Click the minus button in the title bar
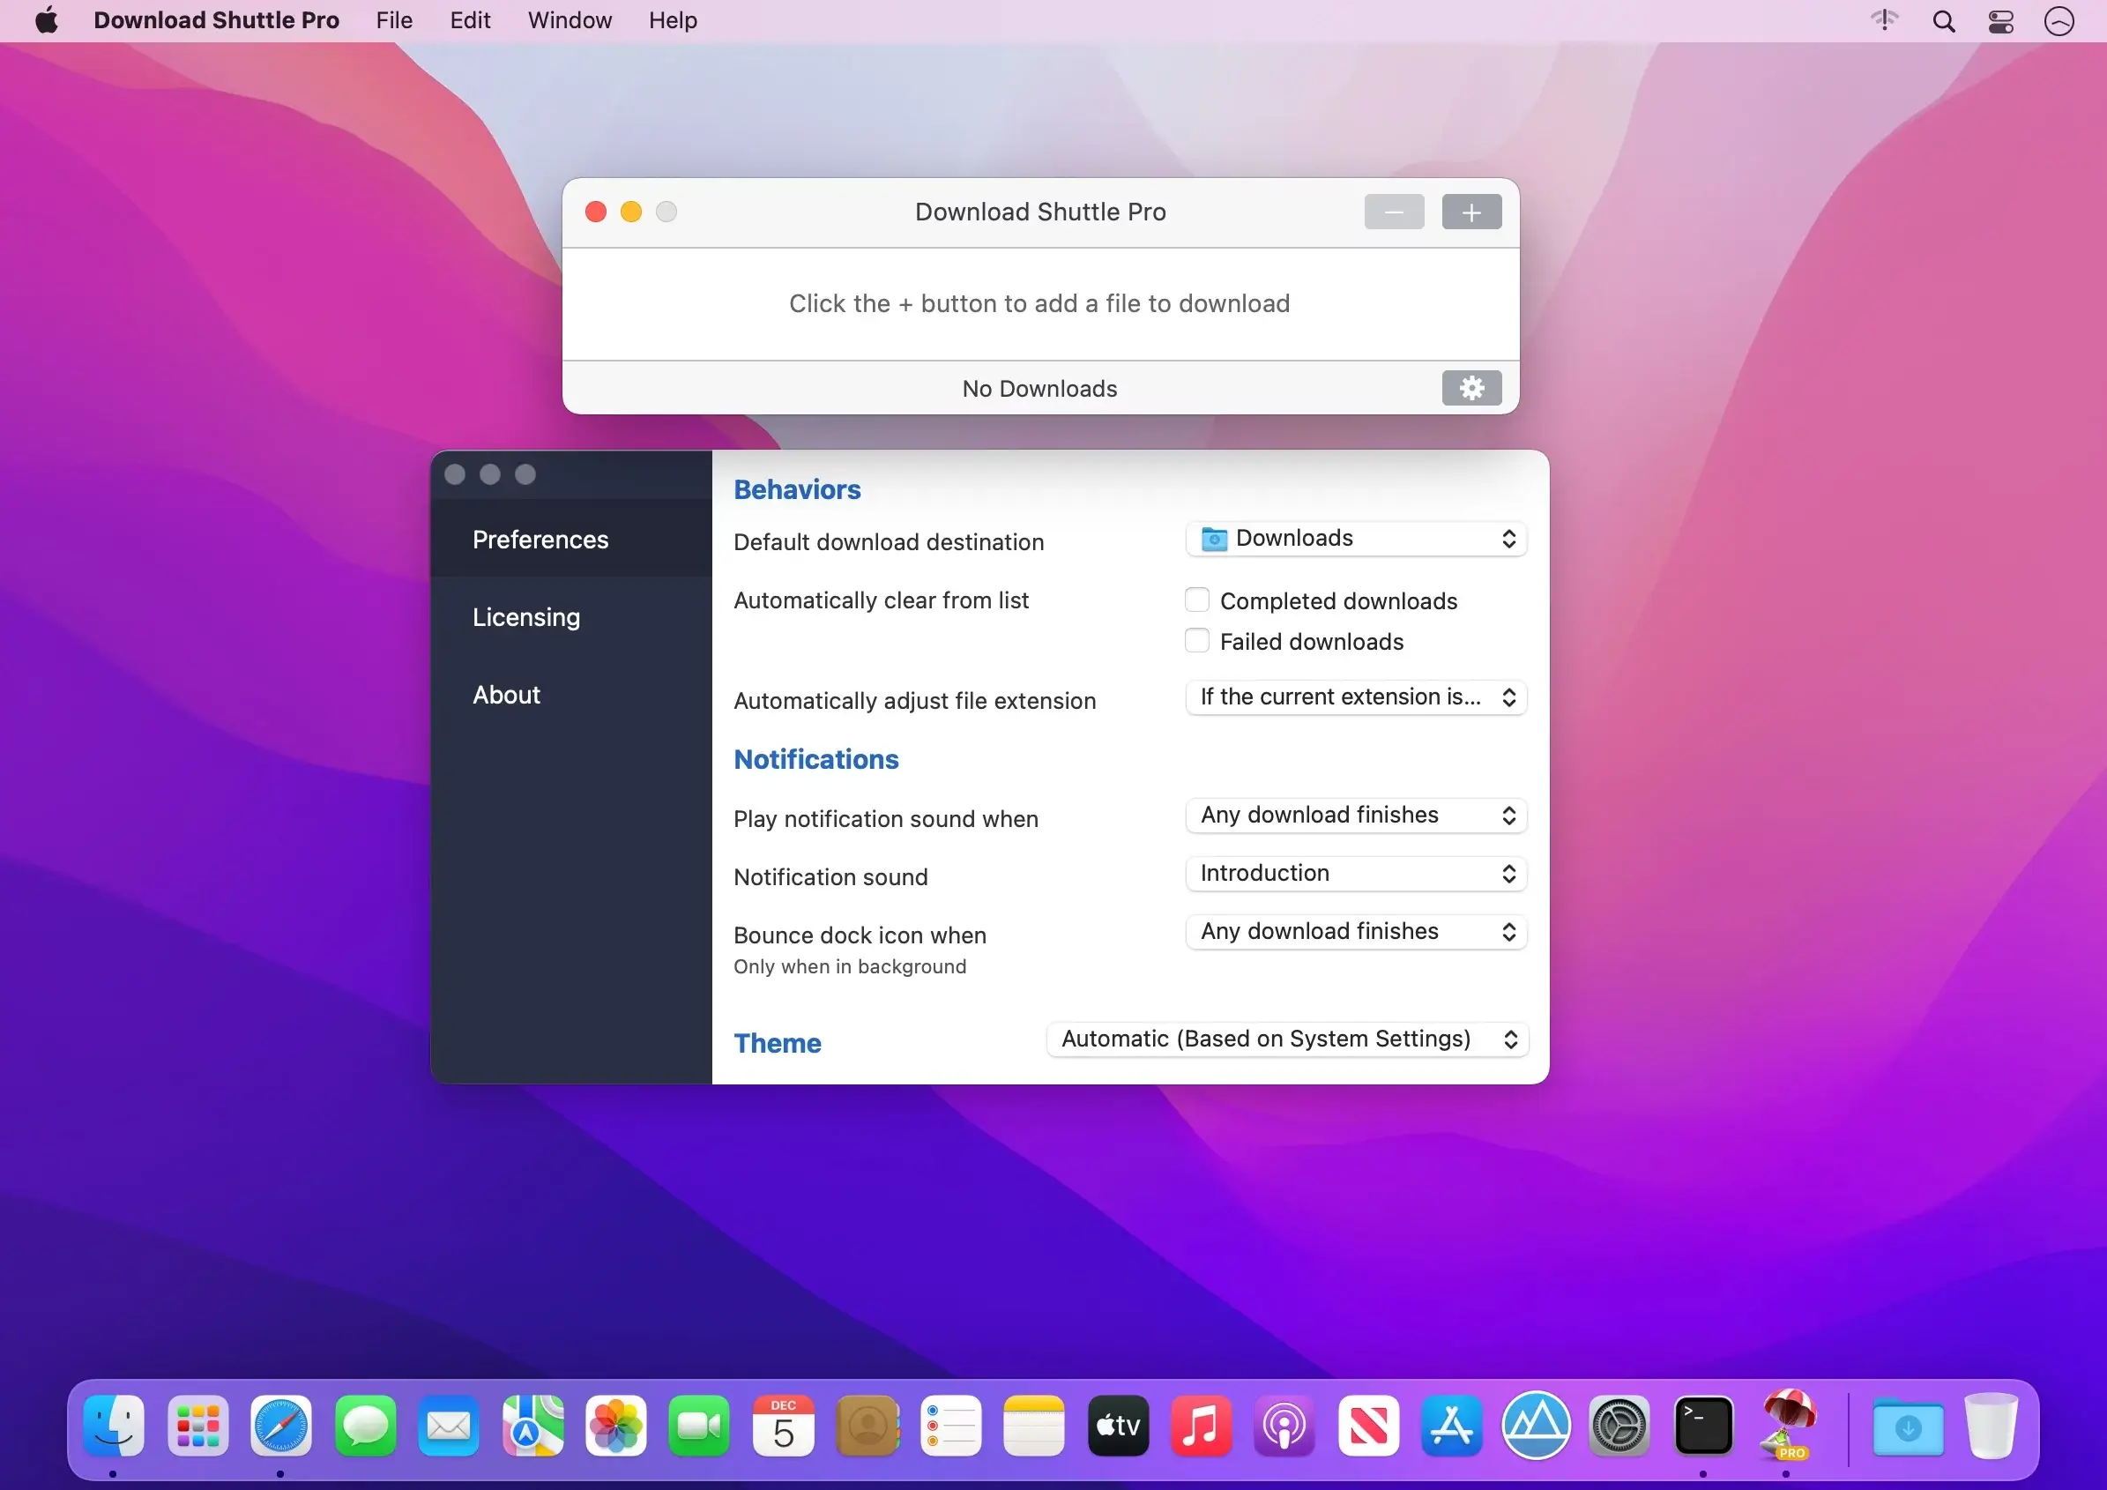 [1394, 212]
